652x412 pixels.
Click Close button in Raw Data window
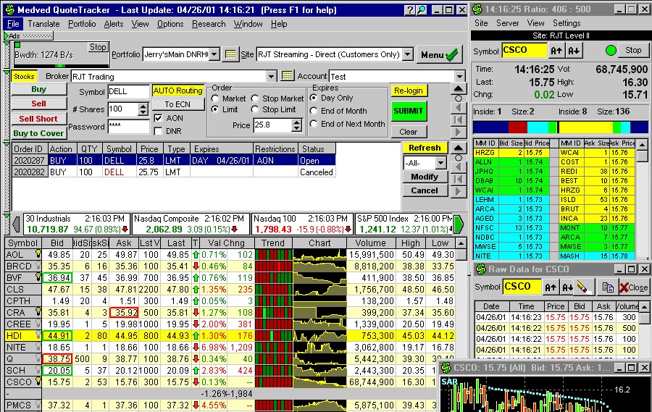633,287
